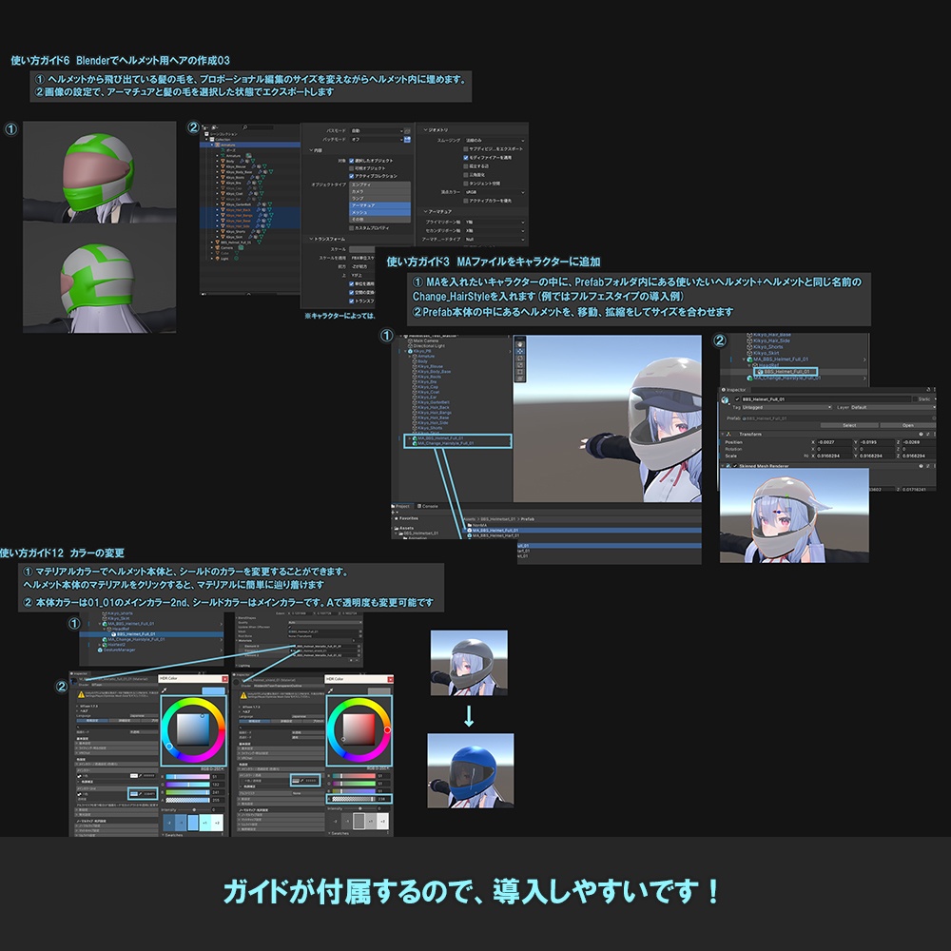Toggle the Static checkbox in the Inspector

[915, 398]
